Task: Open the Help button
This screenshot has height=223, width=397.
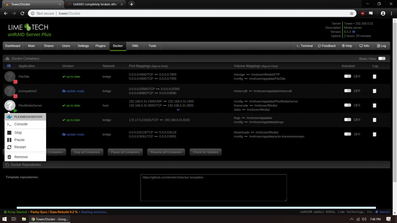Action: point(347,46)
